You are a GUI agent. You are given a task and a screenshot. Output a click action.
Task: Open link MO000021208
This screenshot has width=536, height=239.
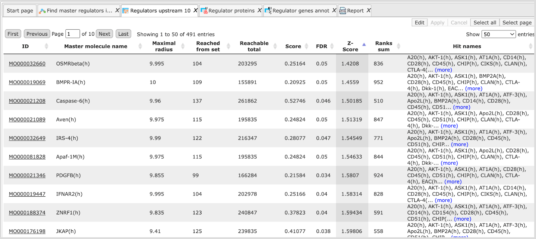[27, 101]
